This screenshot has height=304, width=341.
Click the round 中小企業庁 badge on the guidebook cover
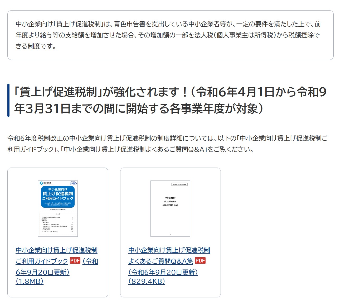[73, 183]
